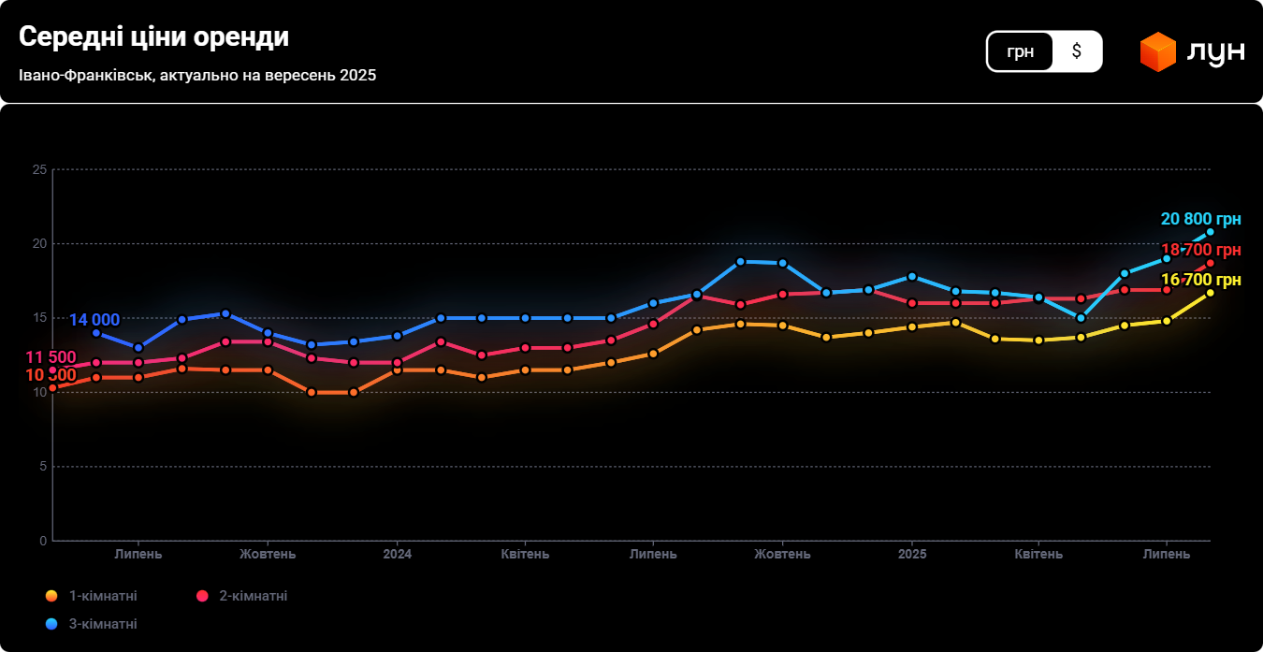Click the 2024 x-axis label
Viewport: 1263px width, 652px height.
397,554
